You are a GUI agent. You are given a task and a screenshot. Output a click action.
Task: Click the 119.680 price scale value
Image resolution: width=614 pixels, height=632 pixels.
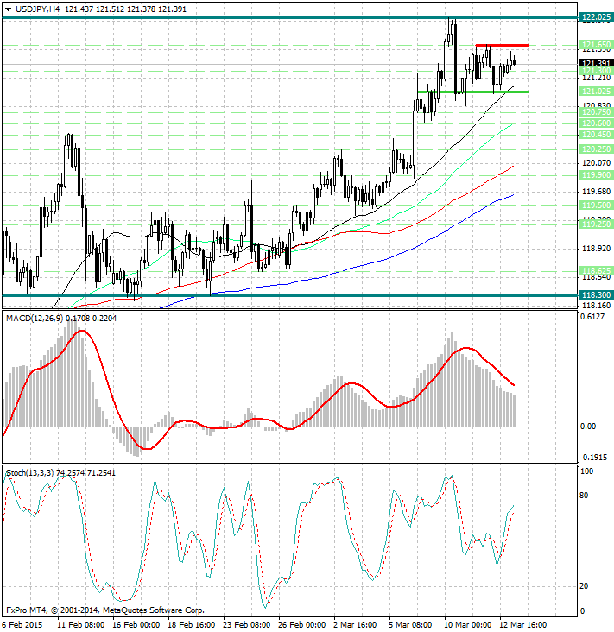[596, 192]
